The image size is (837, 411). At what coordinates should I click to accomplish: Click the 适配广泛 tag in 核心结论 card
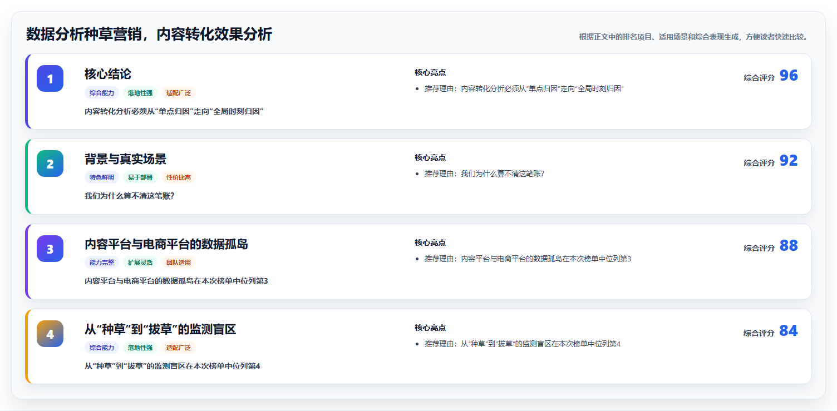[x=179, y=93]
